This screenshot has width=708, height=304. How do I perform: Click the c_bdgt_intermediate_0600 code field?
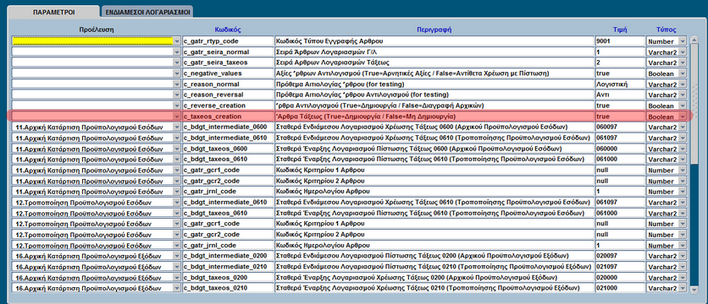(228, 128)
